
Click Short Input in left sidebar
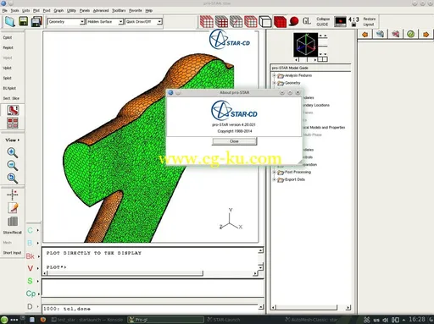pos(12,253)
